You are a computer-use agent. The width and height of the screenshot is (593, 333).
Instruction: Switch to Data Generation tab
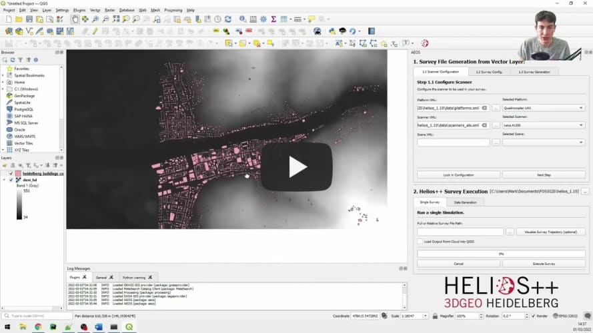(x=465, y=202)
